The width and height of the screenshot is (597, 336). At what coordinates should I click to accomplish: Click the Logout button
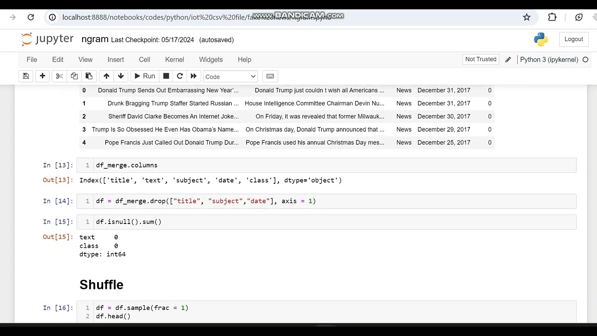pyautogui.click(x=574, y=39)
